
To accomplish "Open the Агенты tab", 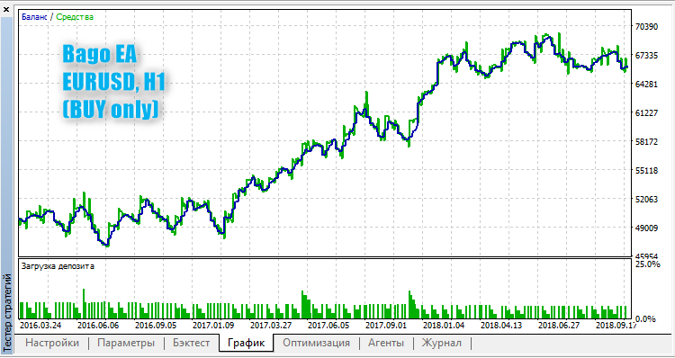I will pos(386,343).
